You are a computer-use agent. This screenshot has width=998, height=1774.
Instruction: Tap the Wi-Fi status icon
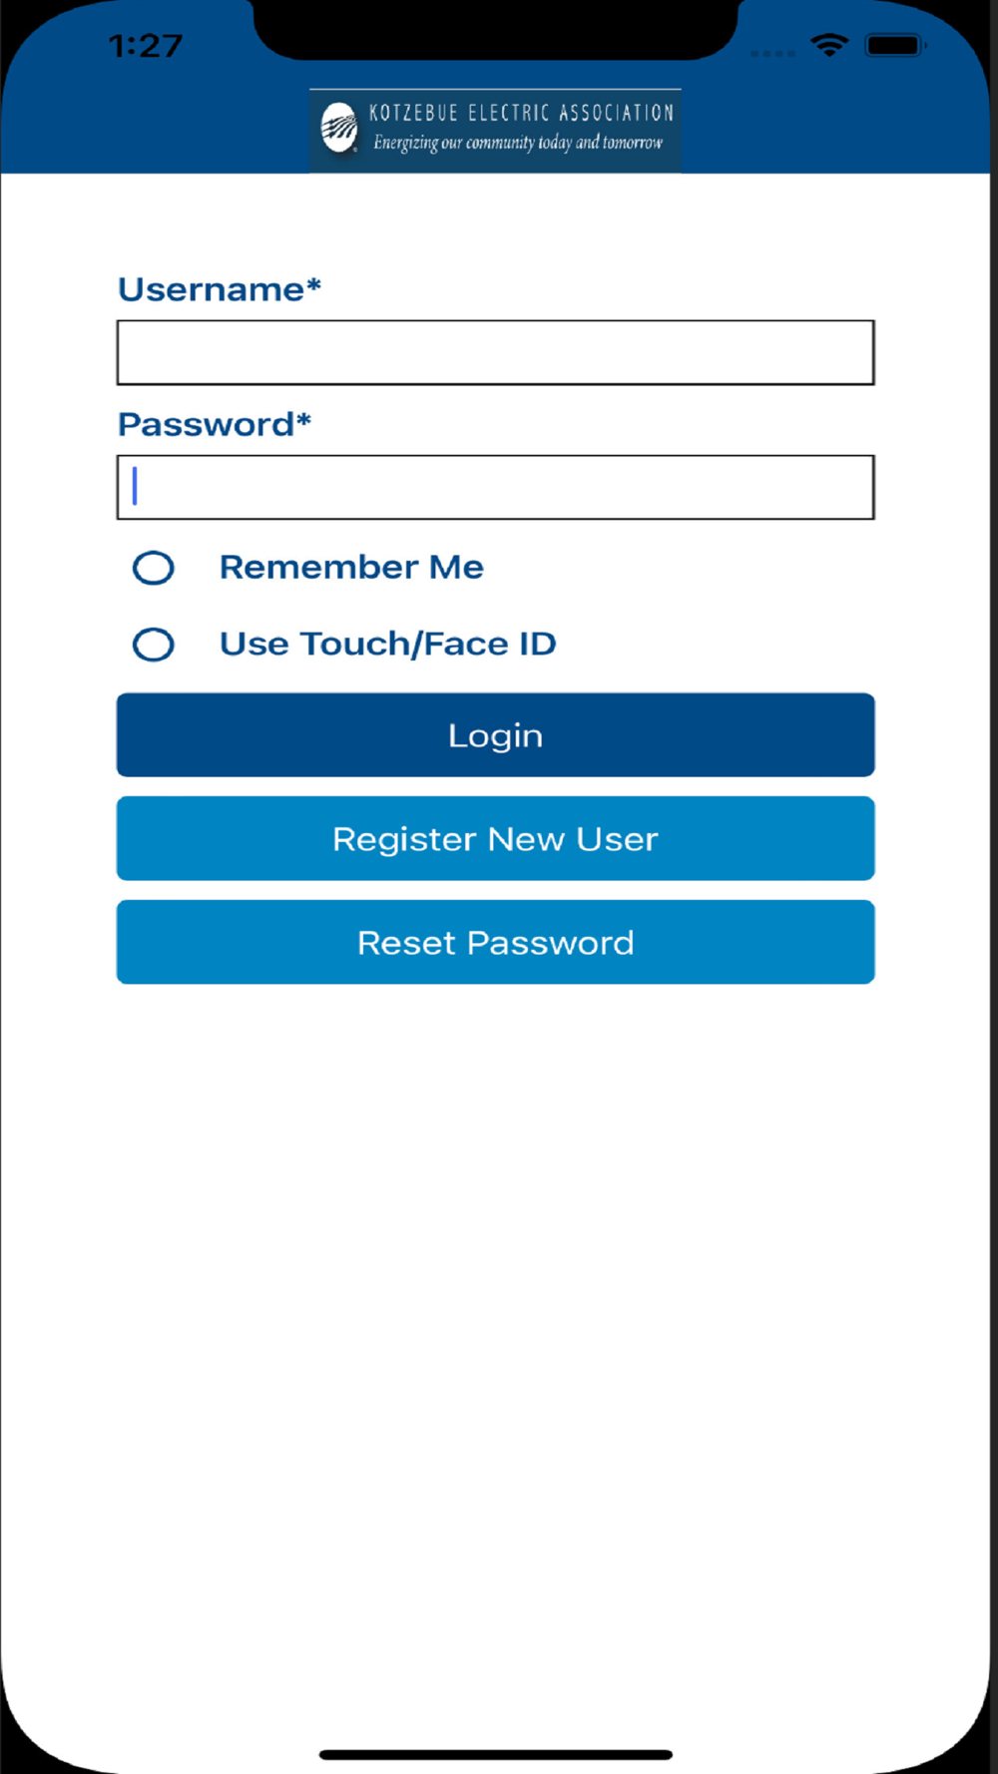click(x=829, y=45)
